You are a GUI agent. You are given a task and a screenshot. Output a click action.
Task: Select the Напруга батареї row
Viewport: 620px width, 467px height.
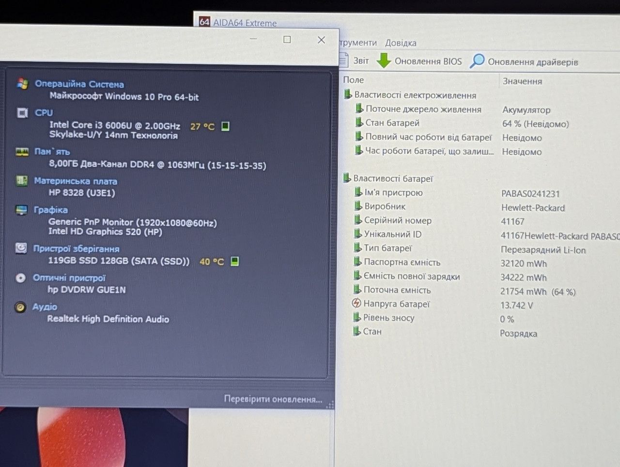[396, 304]
